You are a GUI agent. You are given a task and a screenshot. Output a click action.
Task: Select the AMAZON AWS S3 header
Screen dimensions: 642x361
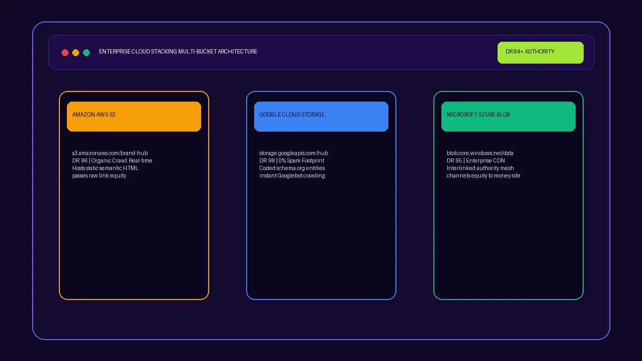tap(134, 117)
